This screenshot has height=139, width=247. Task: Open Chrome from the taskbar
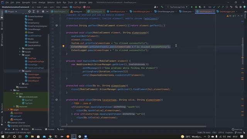tap(50, 136)
